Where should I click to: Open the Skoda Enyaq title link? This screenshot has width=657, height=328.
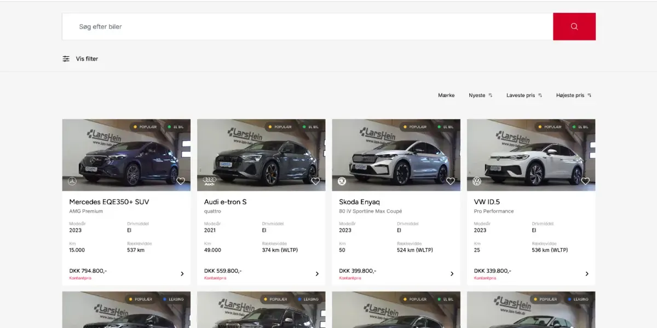tap(359, 202)
